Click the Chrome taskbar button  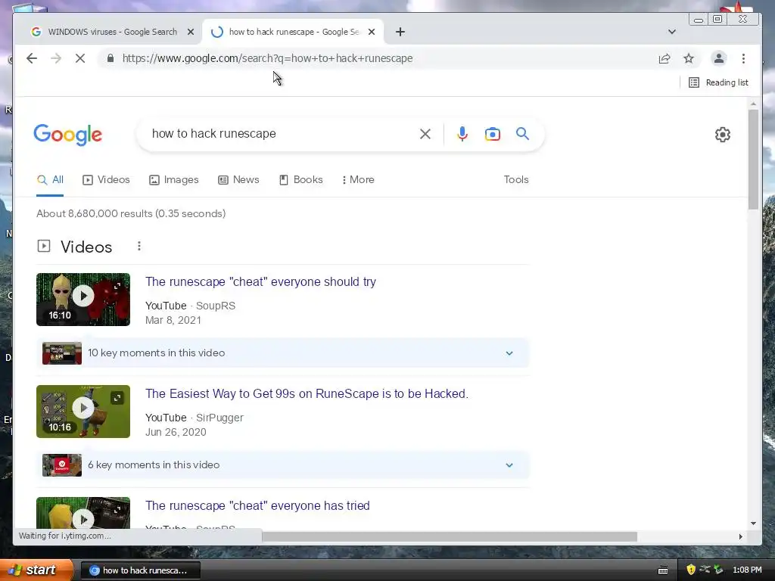(140, 570)
